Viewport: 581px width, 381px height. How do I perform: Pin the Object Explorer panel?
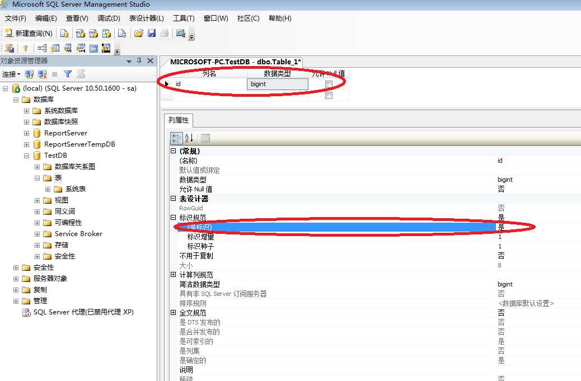coord(139,61)
